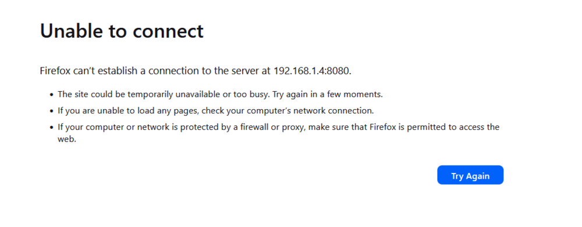Click the Unable to connect heading

pyautogui.click(x=122, y=31)
